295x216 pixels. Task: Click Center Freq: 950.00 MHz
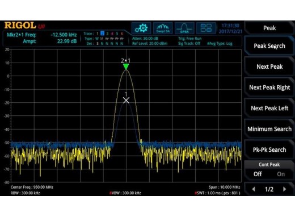pyautogui.click(x=32, y=187)
